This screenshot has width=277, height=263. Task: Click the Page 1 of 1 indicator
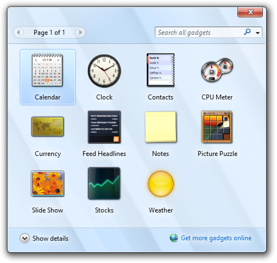(49, 33)
